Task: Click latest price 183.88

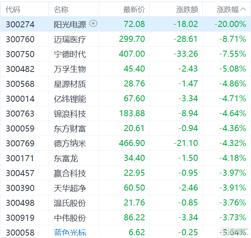Action: 132,113
